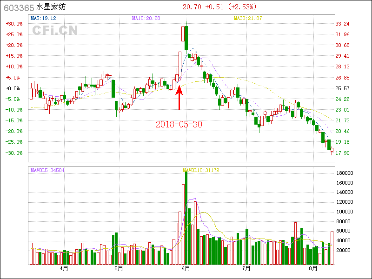Screen dimensions: 372x279
Task: Jump to the 4月 time axis label
Action: [x=64, y=269]
